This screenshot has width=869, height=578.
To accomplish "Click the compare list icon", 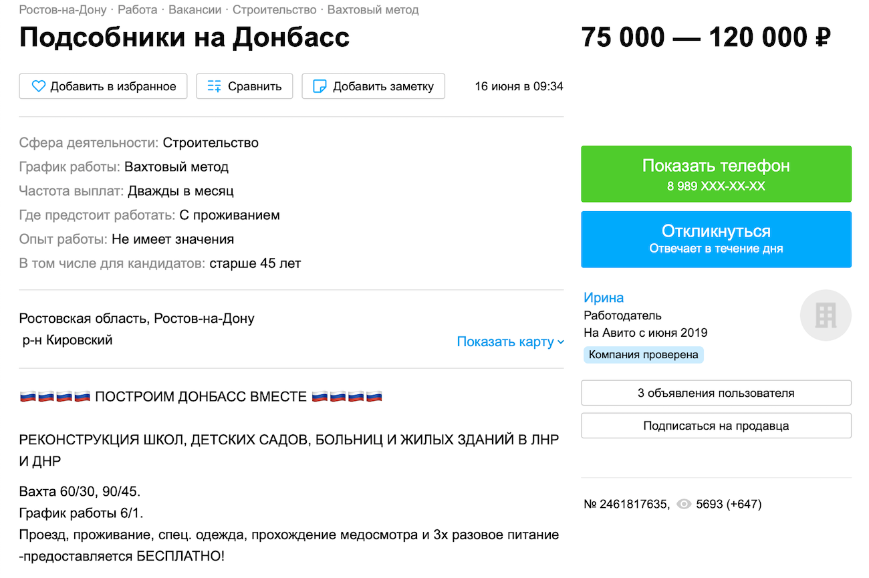I will [214, 86].
